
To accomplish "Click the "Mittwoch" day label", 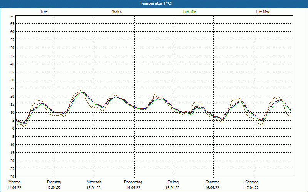I will click(94, 182).
